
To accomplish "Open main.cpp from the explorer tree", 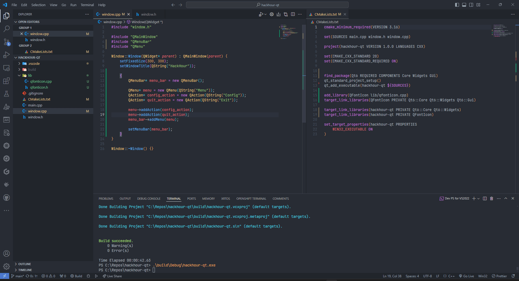I will pyautogui.click(x=35, y=105).
